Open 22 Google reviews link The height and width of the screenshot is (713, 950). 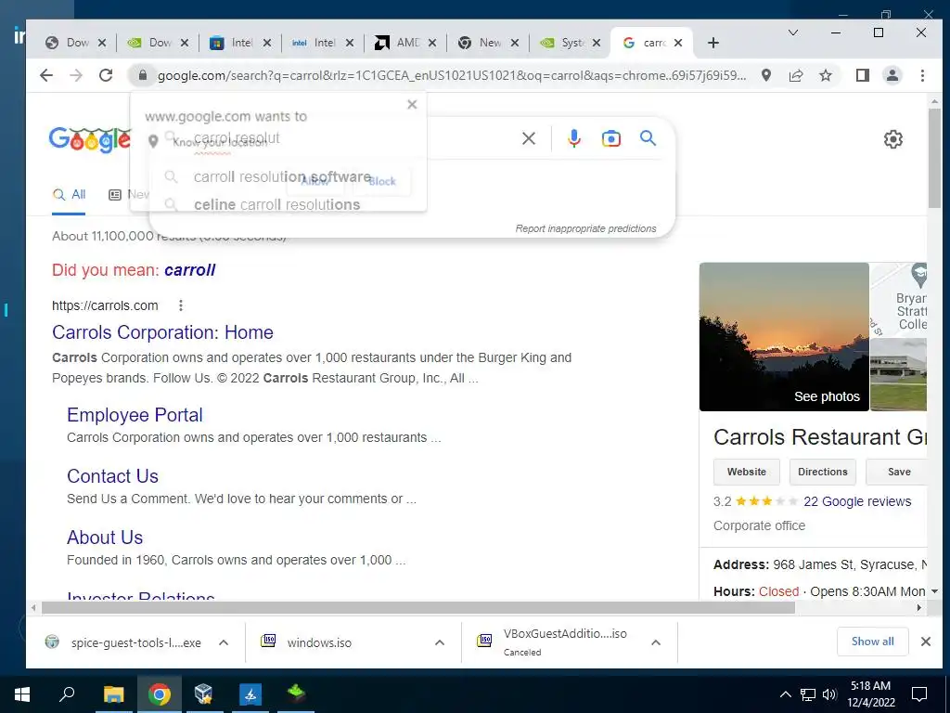coord(857,501)
